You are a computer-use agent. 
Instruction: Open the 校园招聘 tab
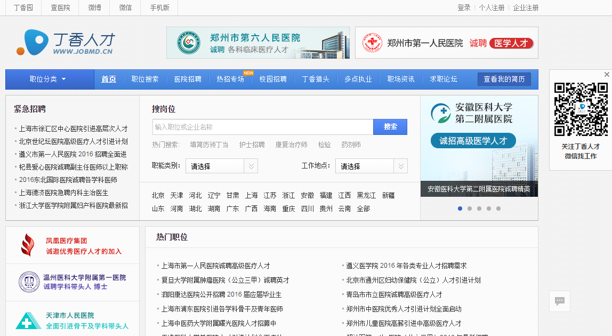(x=273, y=79)
